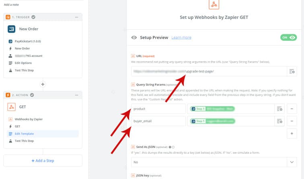Click plus icon between trigger and action

pyautogui.click(x=43, y=84)
